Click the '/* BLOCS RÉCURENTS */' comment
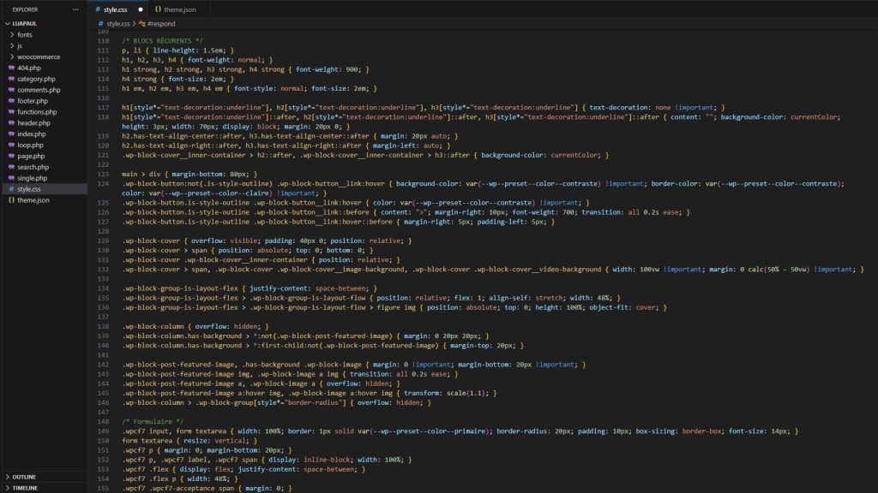This screenshot has width=878, height=493. tap(162, 41)
